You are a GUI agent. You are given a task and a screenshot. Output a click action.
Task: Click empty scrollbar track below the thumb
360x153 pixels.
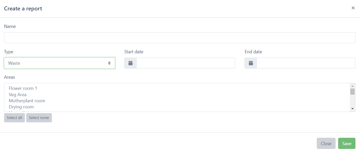352,101
